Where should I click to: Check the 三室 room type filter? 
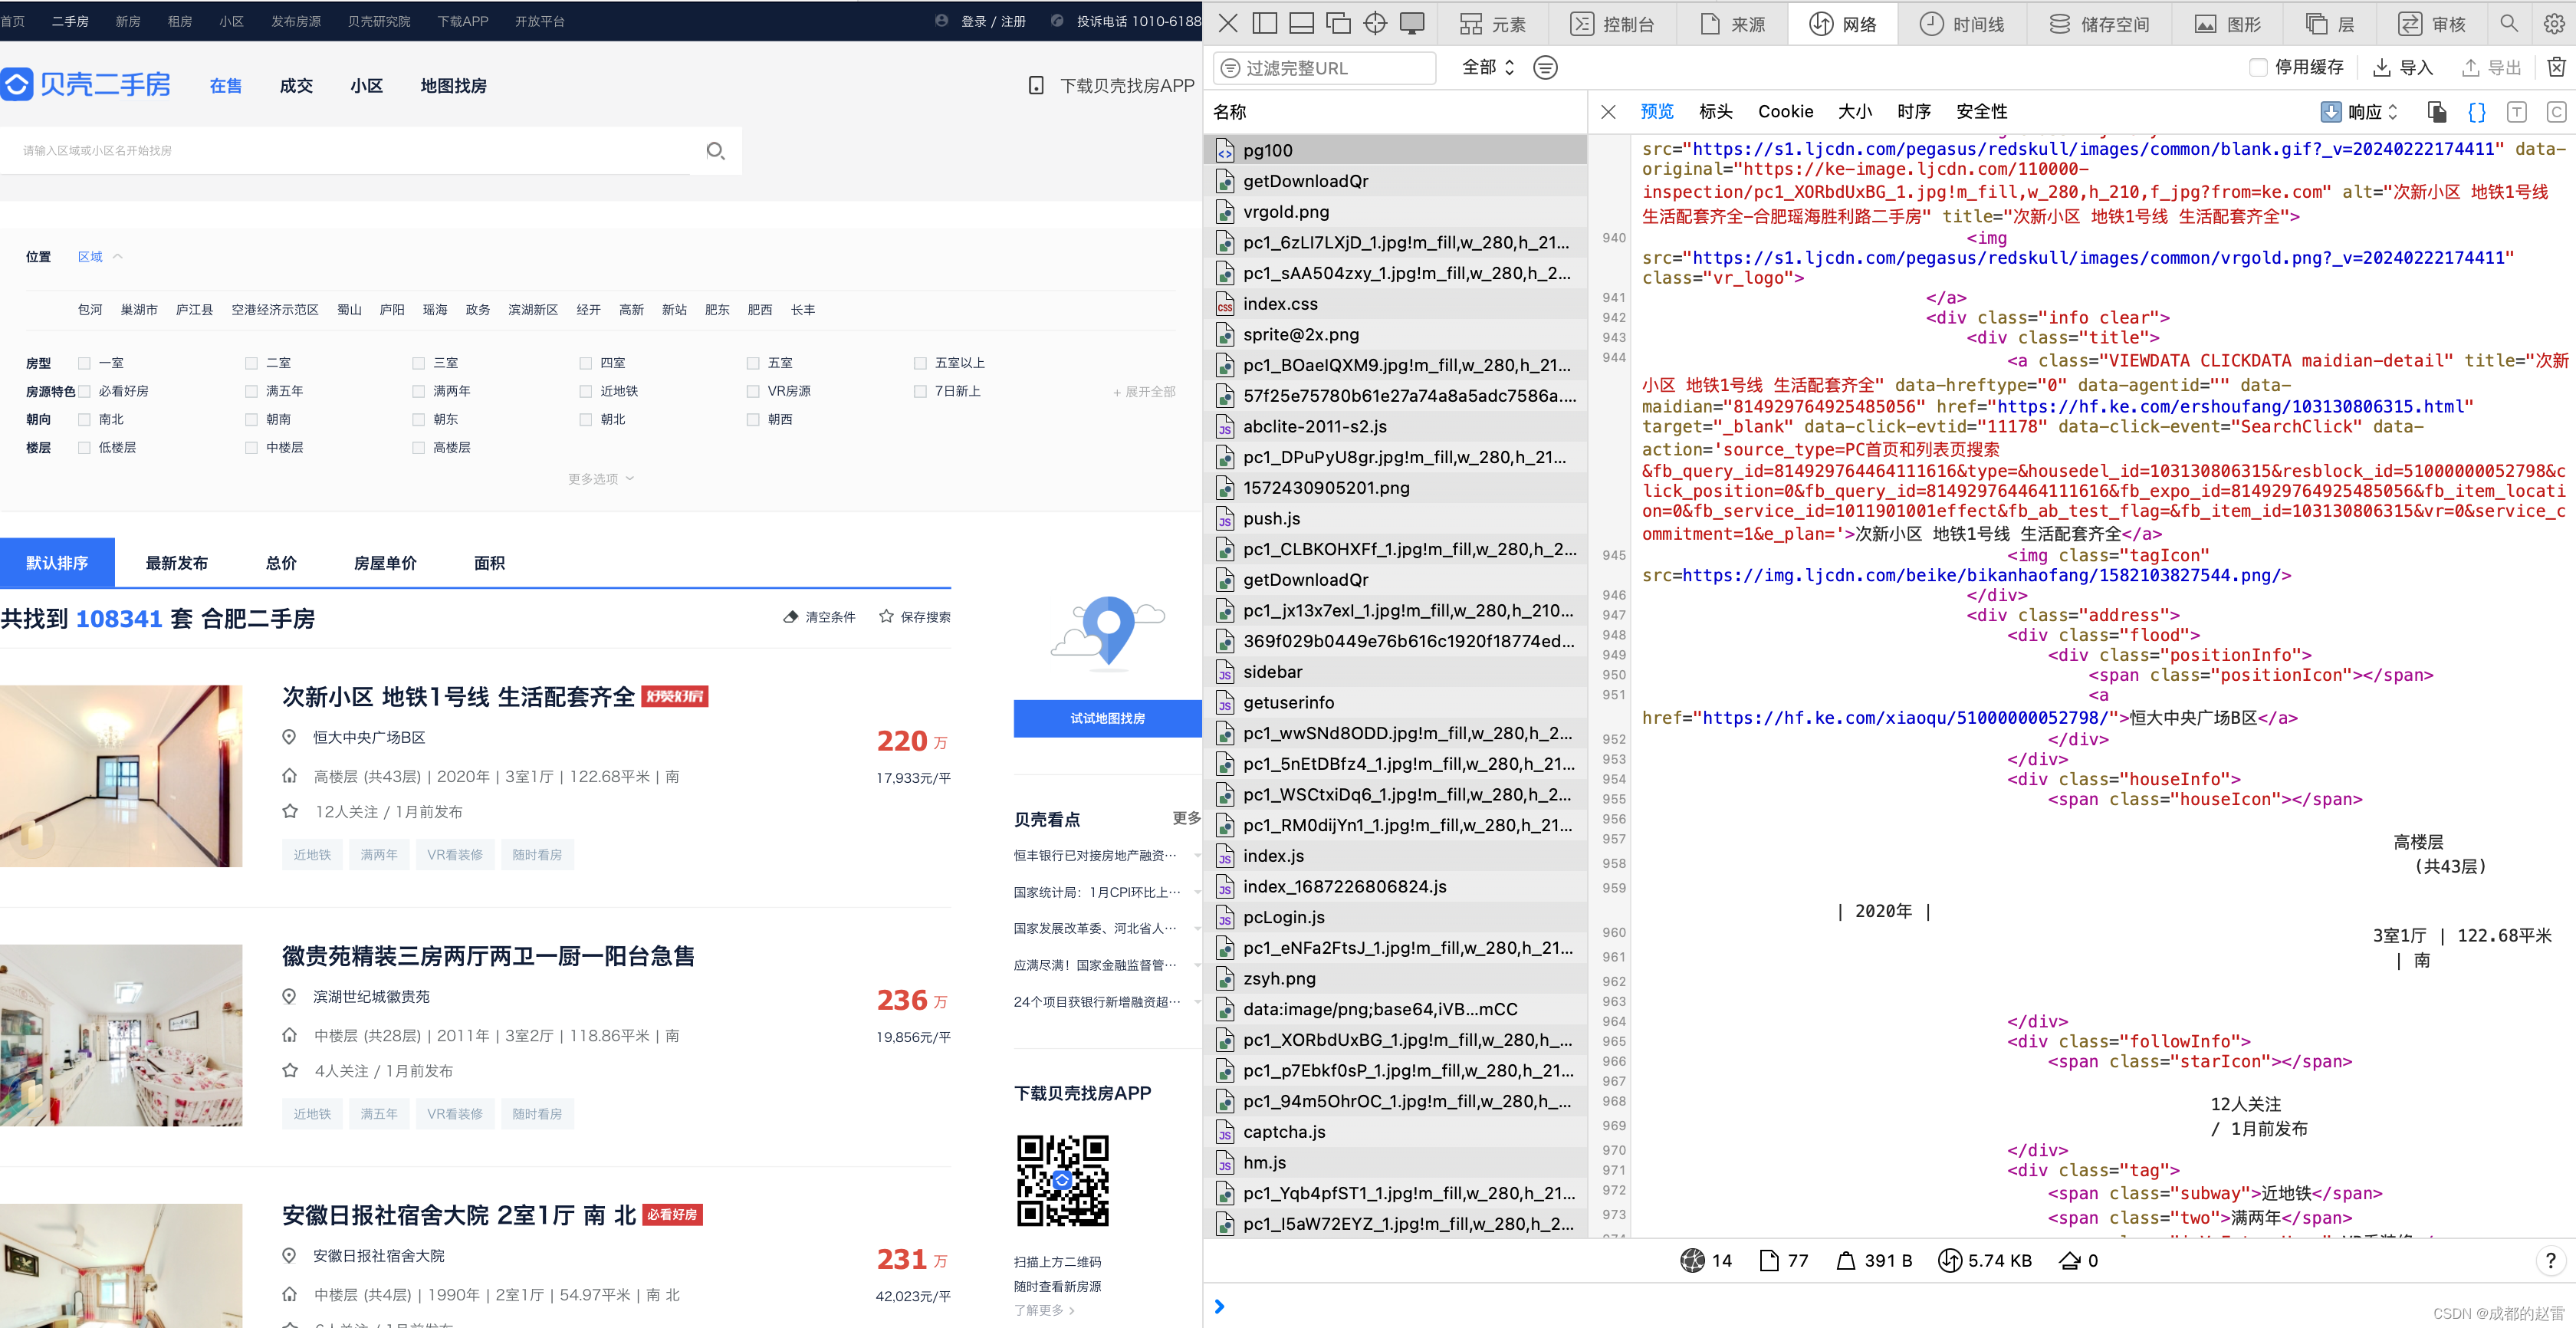click(x=419, y=363)
